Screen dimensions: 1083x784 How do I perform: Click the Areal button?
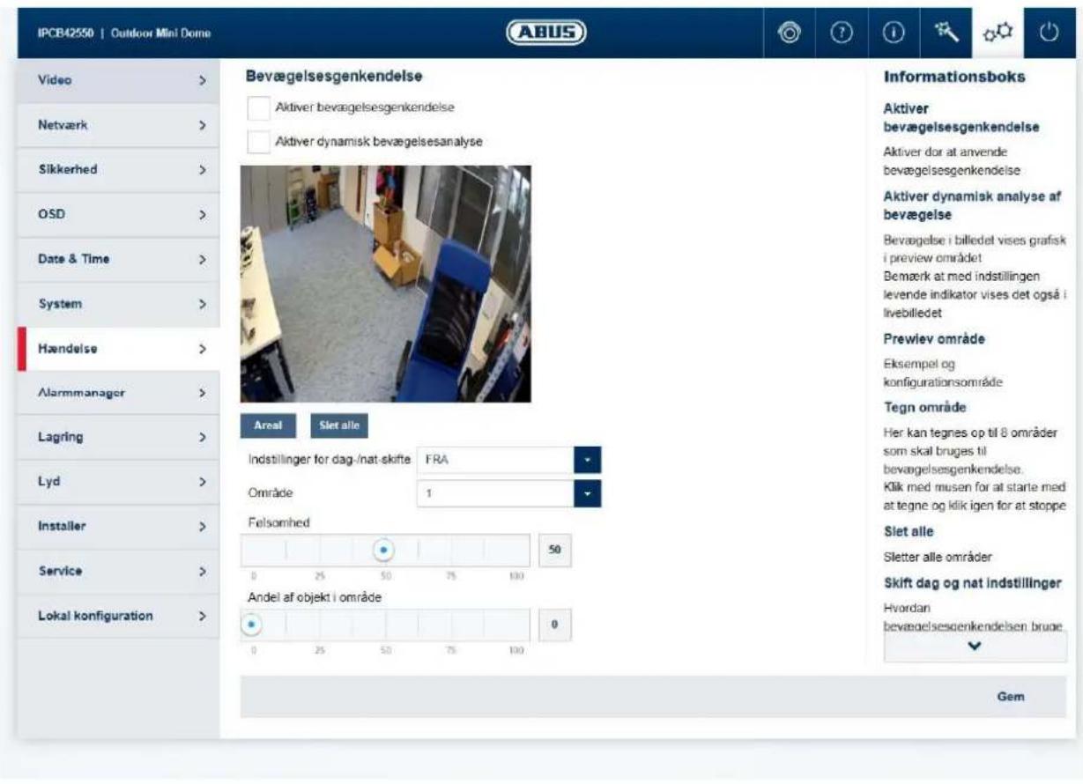[268, 425]
